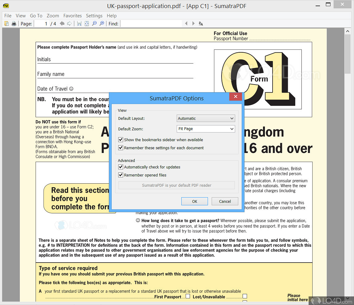Image resolution: width=354 pixels, height=305 pixels.
Task: Click the scrollbar up arrow
Action: click(x=348, y=31)
